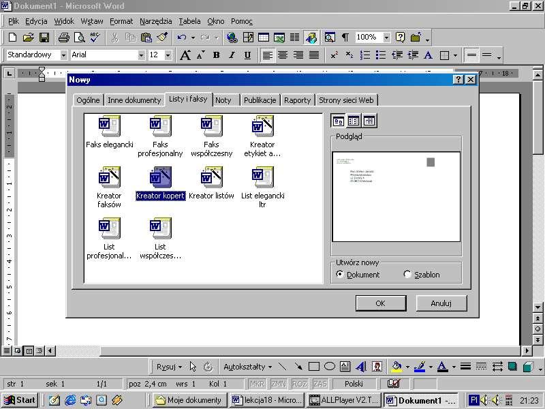Click the Format Painter brush icon
This screenshot has height=409, width=545.
coord(162,37)
